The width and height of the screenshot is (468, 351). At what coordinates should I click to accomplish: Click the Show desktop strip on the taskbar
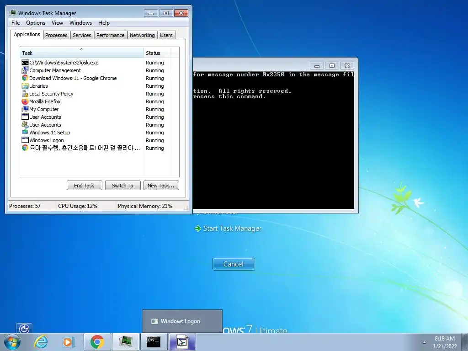(x=464, y=342)
